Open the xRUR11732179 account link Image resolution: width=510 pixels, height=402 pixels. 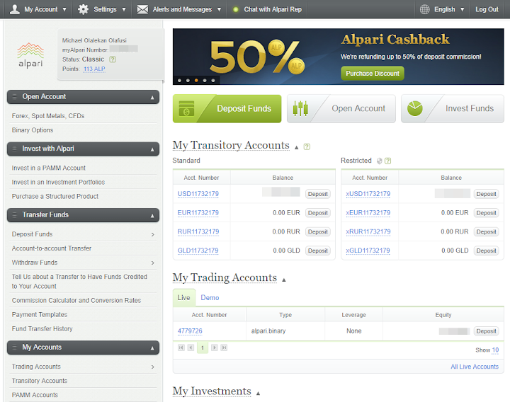coord(368,231)
